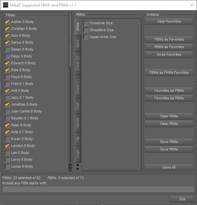
Task: Click the DS app icon in title bar
Action: 6,5
